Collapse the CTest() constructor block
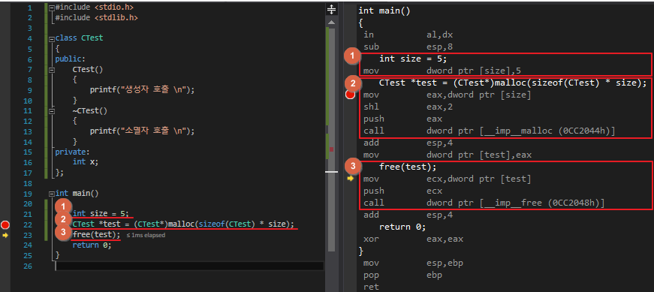654x292 pixels. (x=51, y=70)
